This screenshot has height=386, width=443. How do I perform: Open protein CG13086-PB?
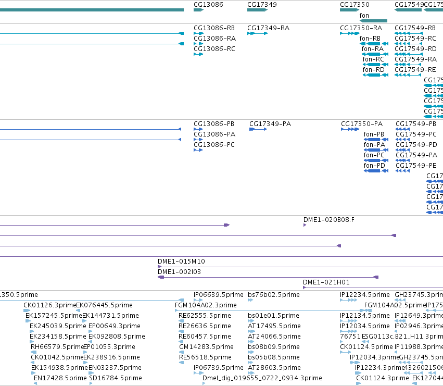tap(214, 124)
